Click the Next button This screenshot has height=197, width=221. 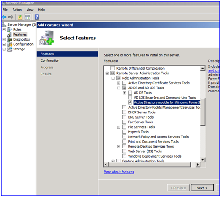coord(202,188)
